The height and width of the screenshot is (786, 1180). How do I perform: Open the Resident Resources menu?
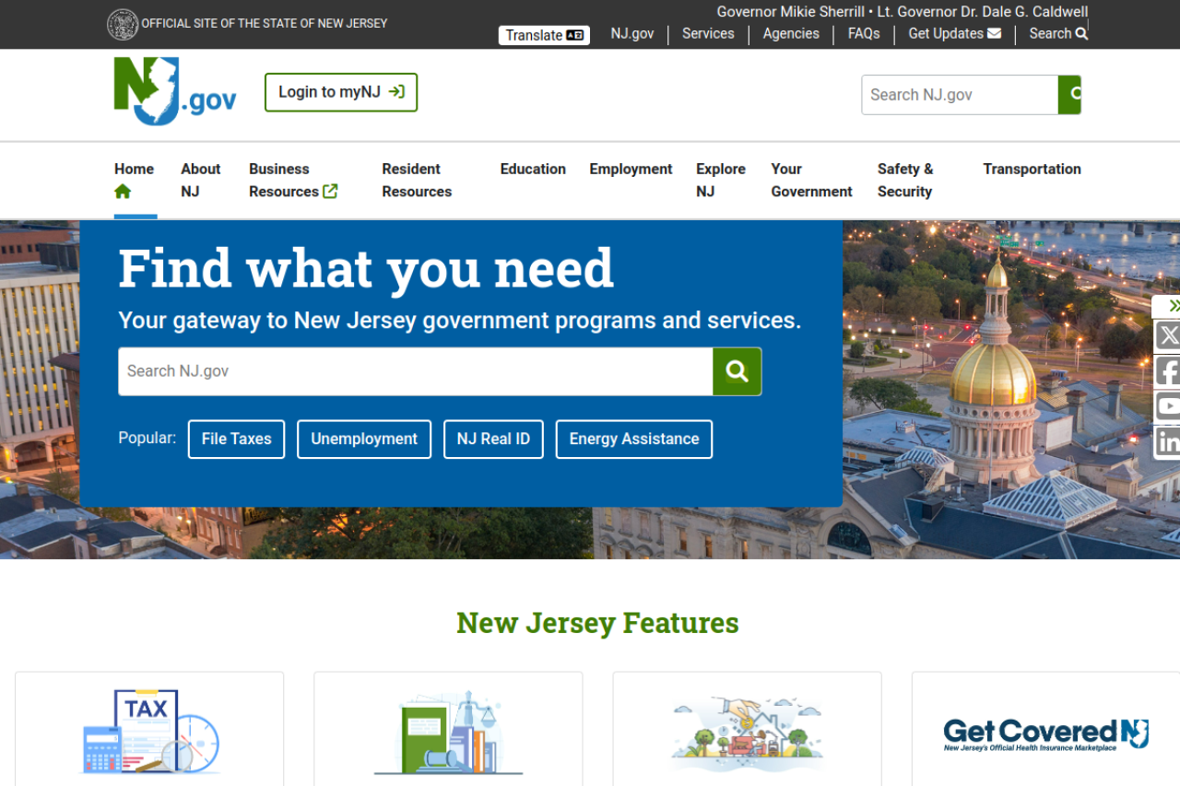point(417,181)
